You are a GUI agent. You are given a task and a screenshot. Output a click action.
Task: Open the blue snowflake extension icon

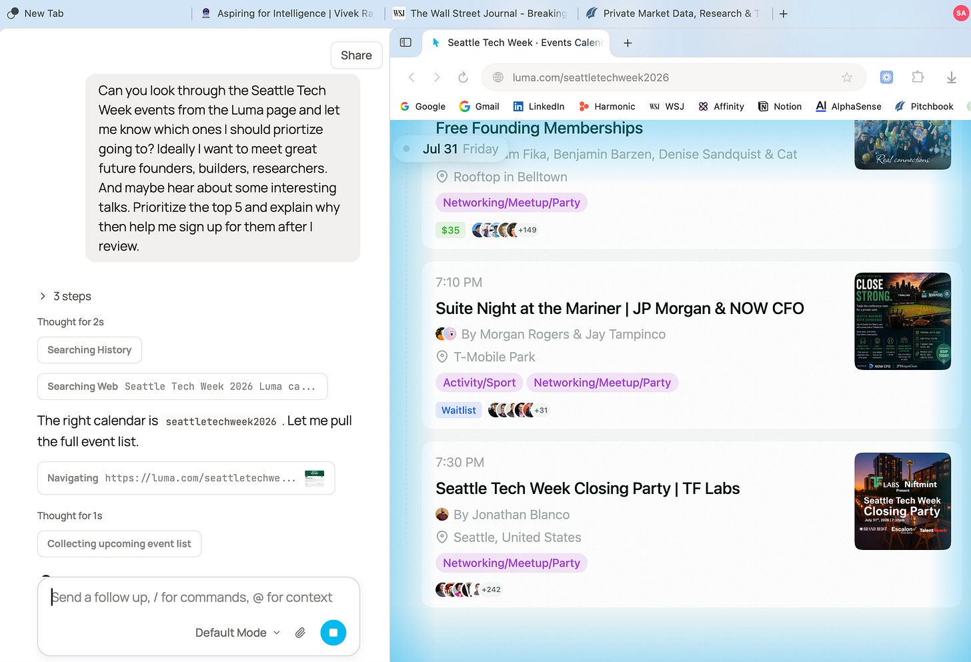pyautogui.click(x=886, y=77)
